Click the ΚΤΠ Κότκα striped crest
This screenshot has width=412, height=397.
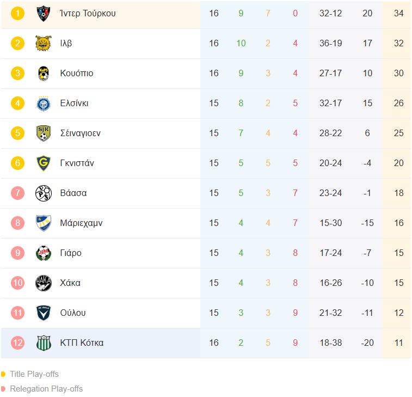(x=44, y=343)
